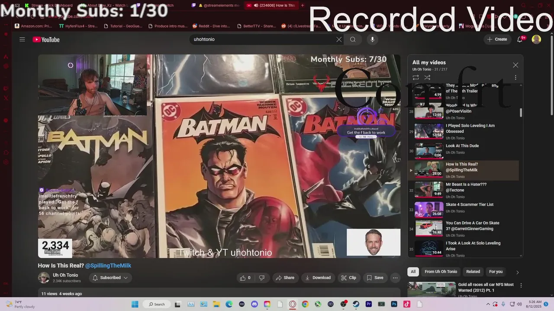
Task: Select the For you filter chip
Action: pos(496,272)
